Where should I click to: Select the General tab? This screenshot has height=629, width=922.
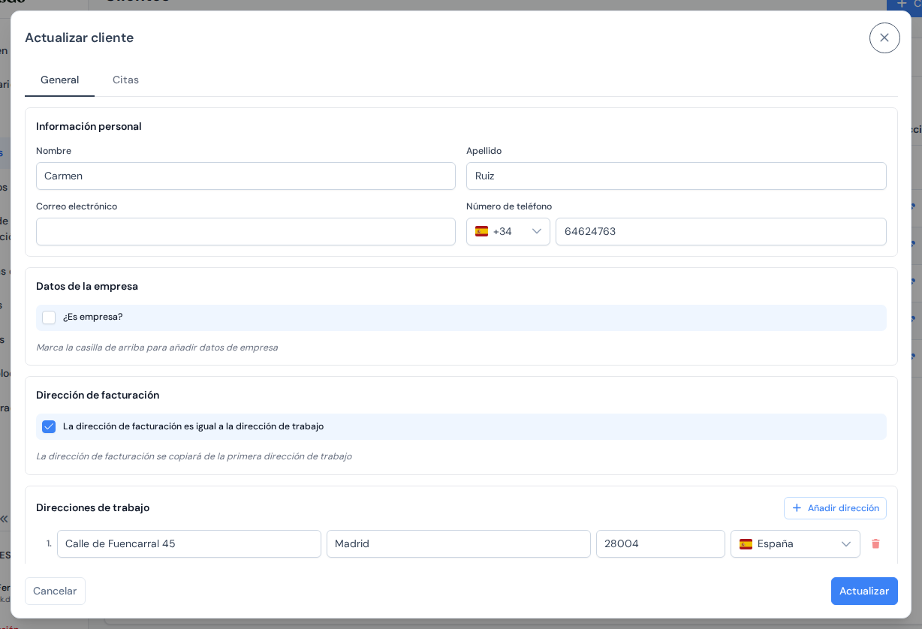click(59, 80)
